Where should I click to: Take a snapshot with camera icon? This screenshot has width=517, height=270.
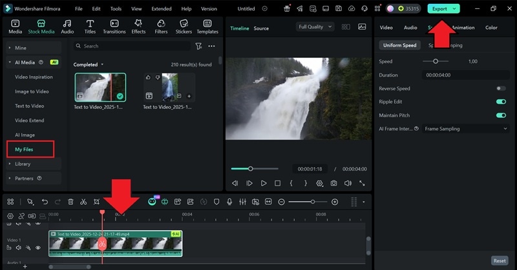pos(333,183)
